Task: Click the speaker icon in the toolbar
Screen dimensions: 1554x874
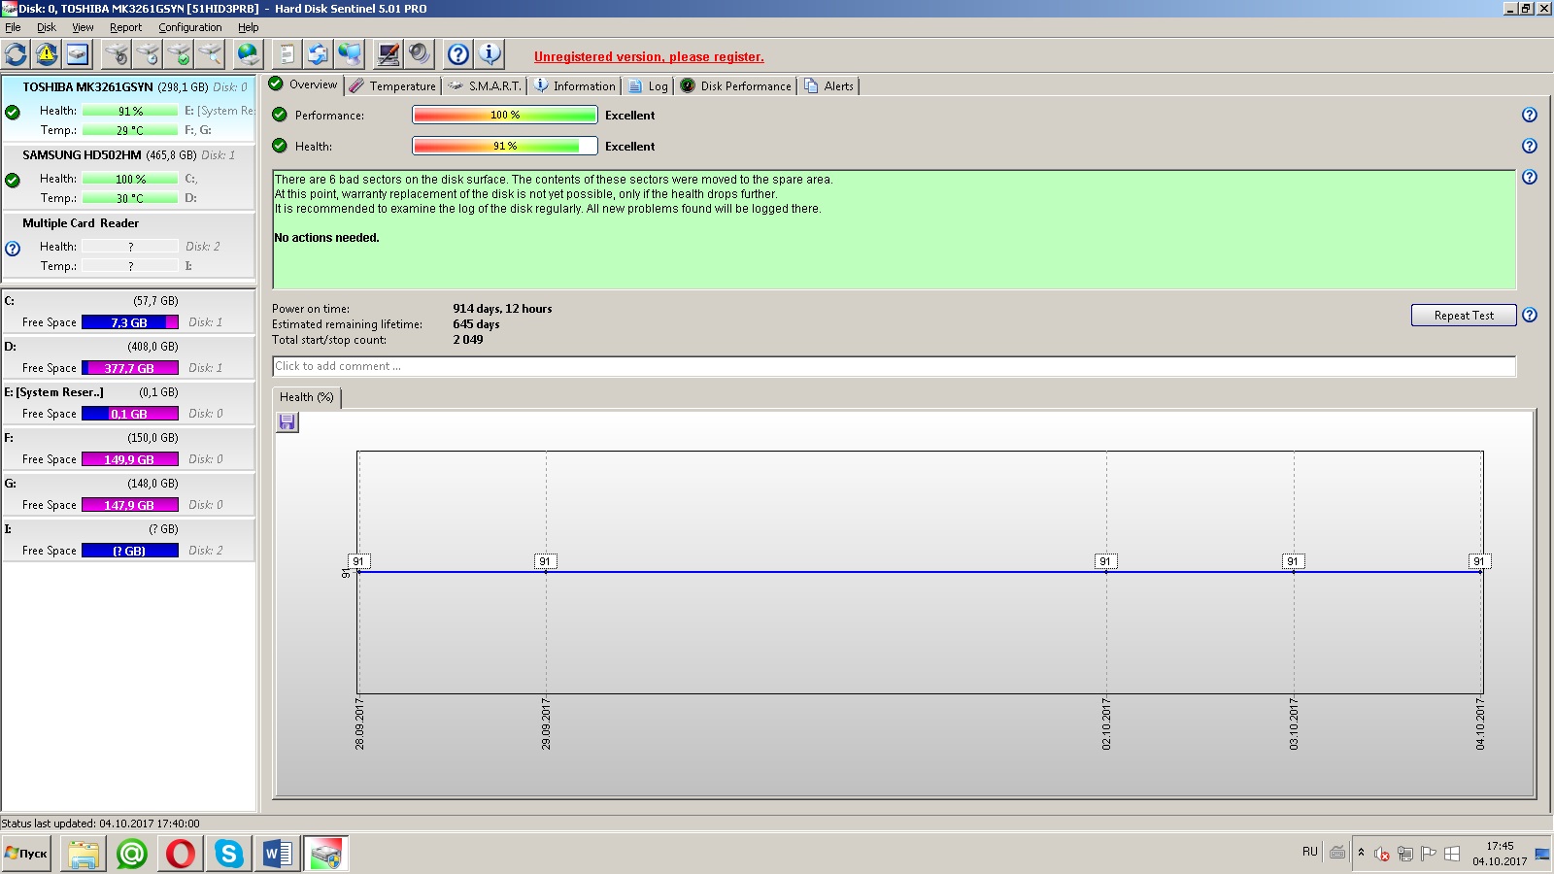Action: (x=420, y=54)
